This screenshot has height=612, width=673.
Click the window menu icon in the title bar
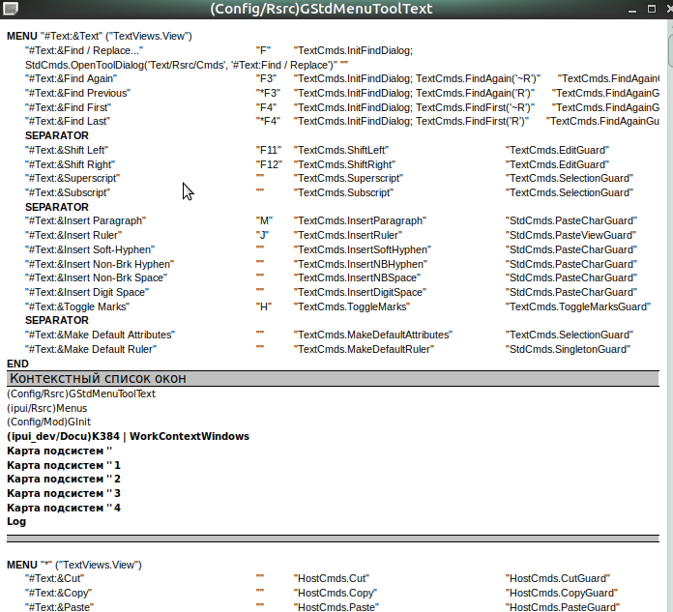(x=10, y=9)
